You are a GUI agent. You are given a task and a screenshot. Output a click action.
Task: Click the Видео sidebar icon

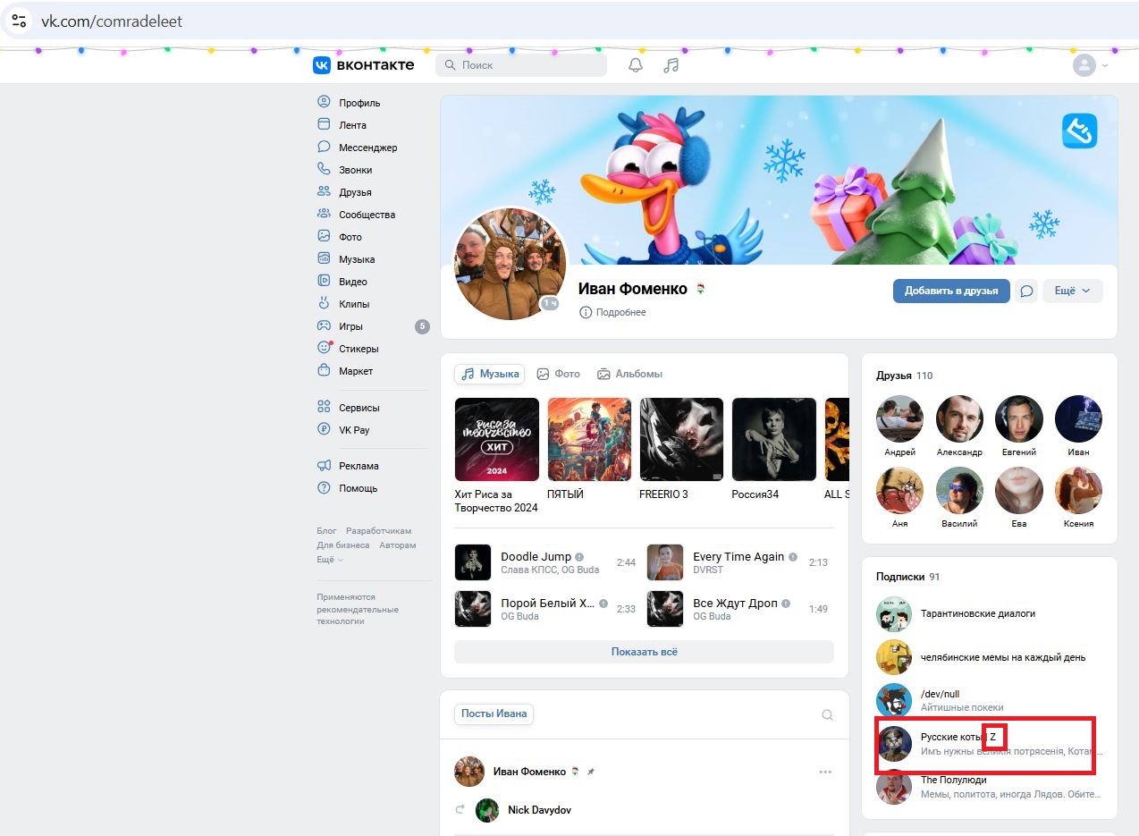(x=324, y=282)
